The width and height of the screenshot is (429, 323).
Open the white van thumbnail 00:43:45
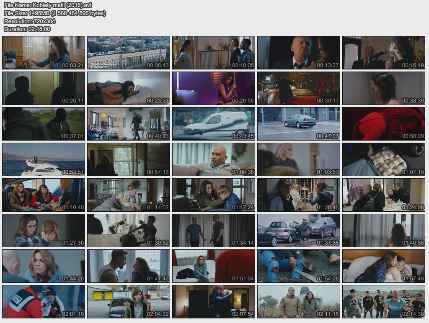coord(214,124)
